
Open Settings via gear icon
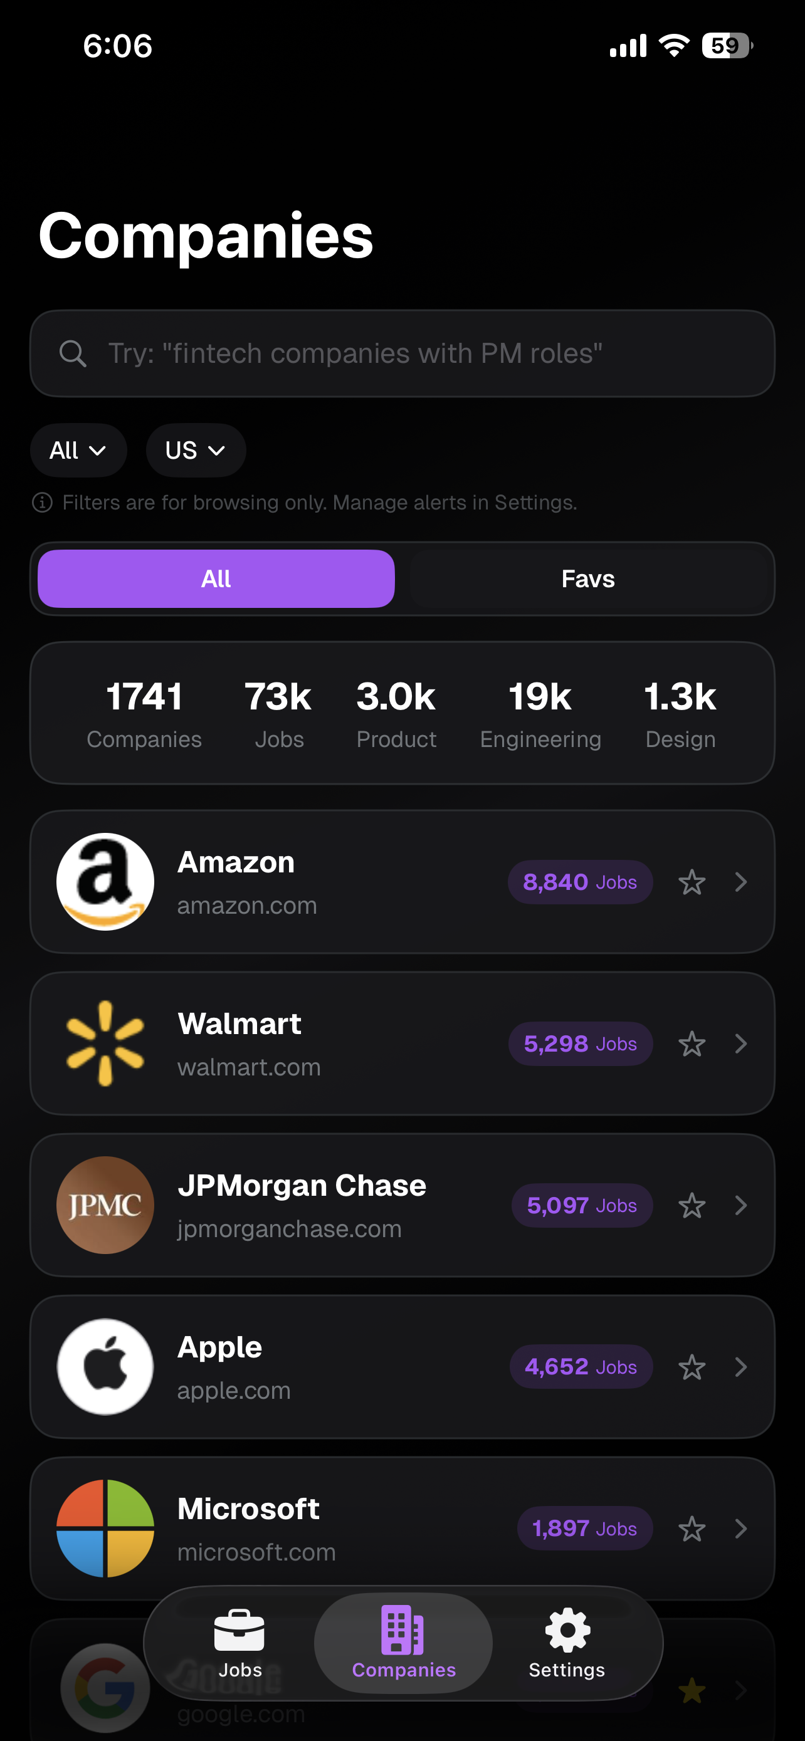[x=567, y=1631]
